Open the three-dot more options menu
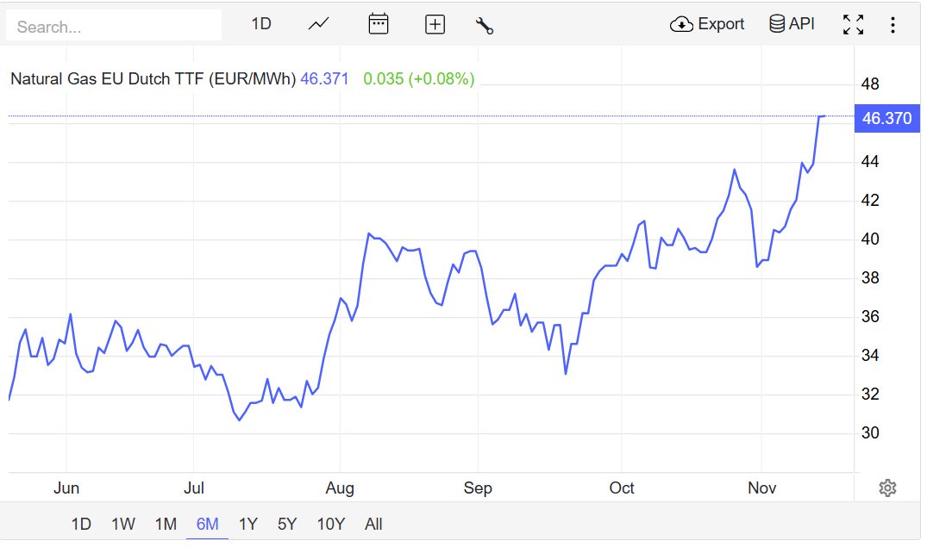927x553 pixels. 893,25
